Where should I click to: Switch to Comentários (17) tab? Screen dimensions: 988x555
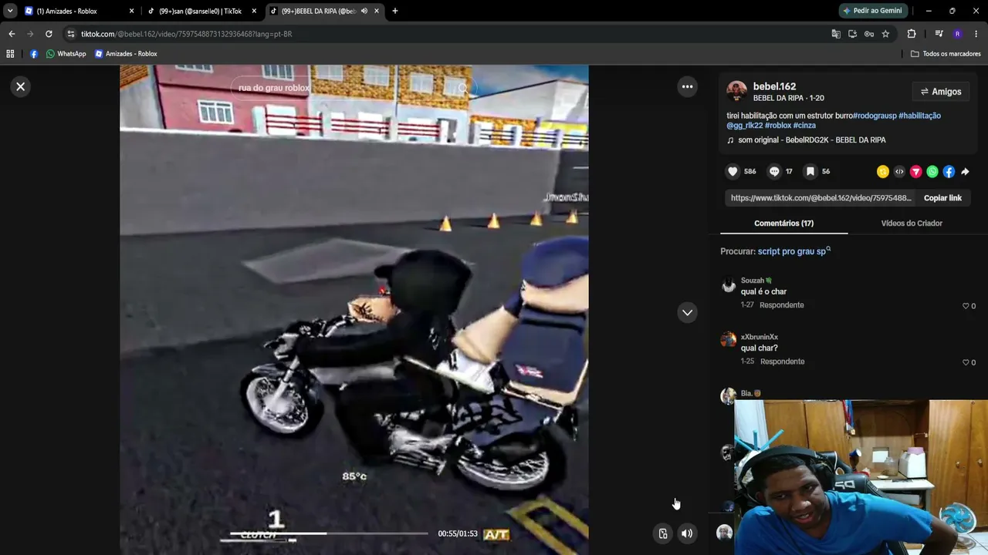click(783, 224)
